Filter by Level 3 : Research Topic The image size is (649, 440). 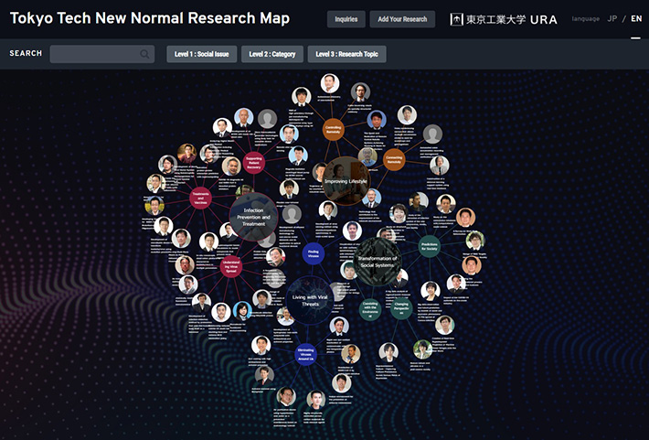346,54
